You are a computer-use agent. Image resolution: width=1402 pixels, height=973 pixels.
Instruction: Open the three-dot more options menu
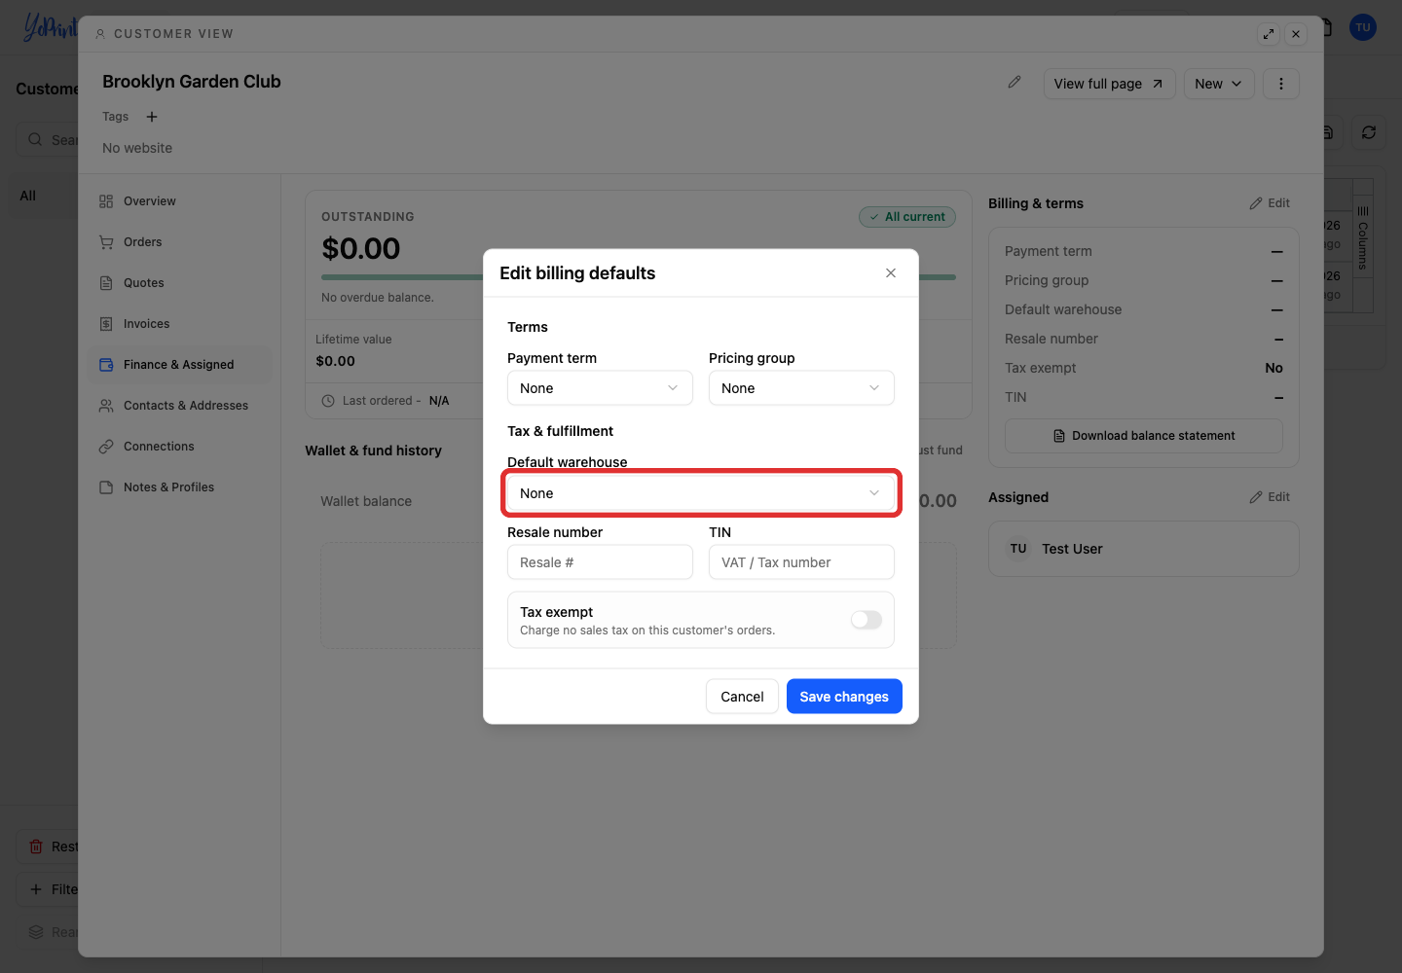pos(1281,84)
